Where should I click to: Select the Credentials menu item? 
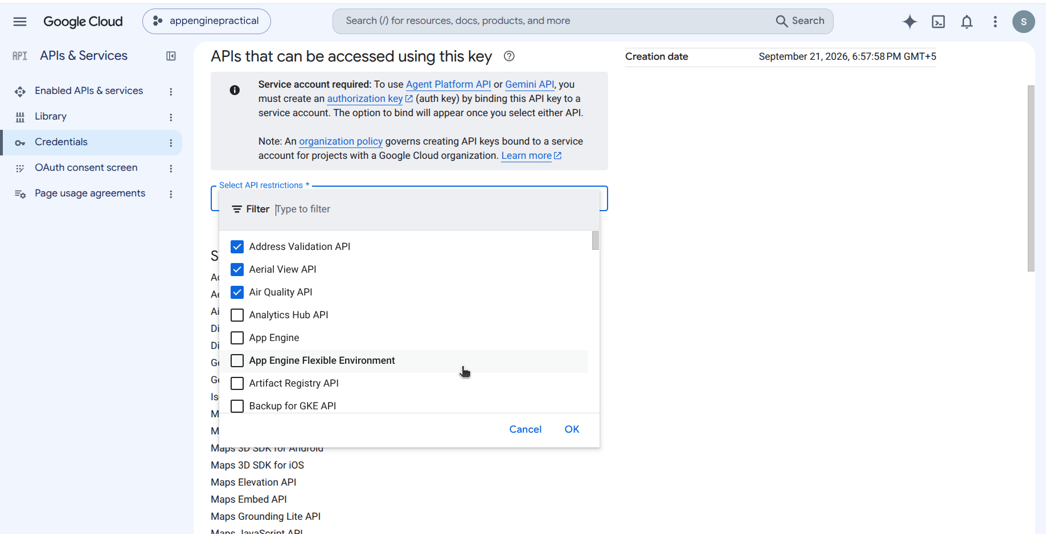tap(91, 142)
